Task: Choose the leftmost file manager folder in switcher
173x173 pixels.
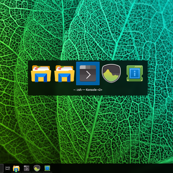Action: [x=41, y=74]
